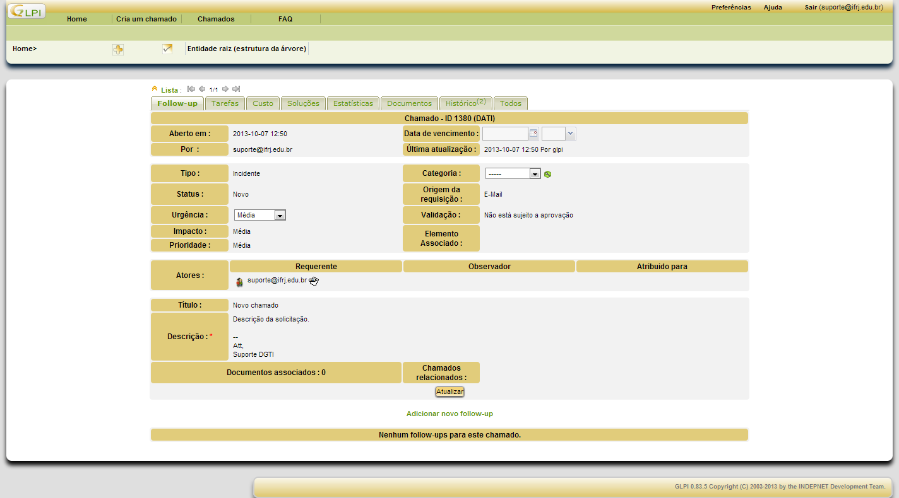Click the yellow plus create-ticket icon
The width and height of the screenshot is (899, 498).
pos(118,49)
